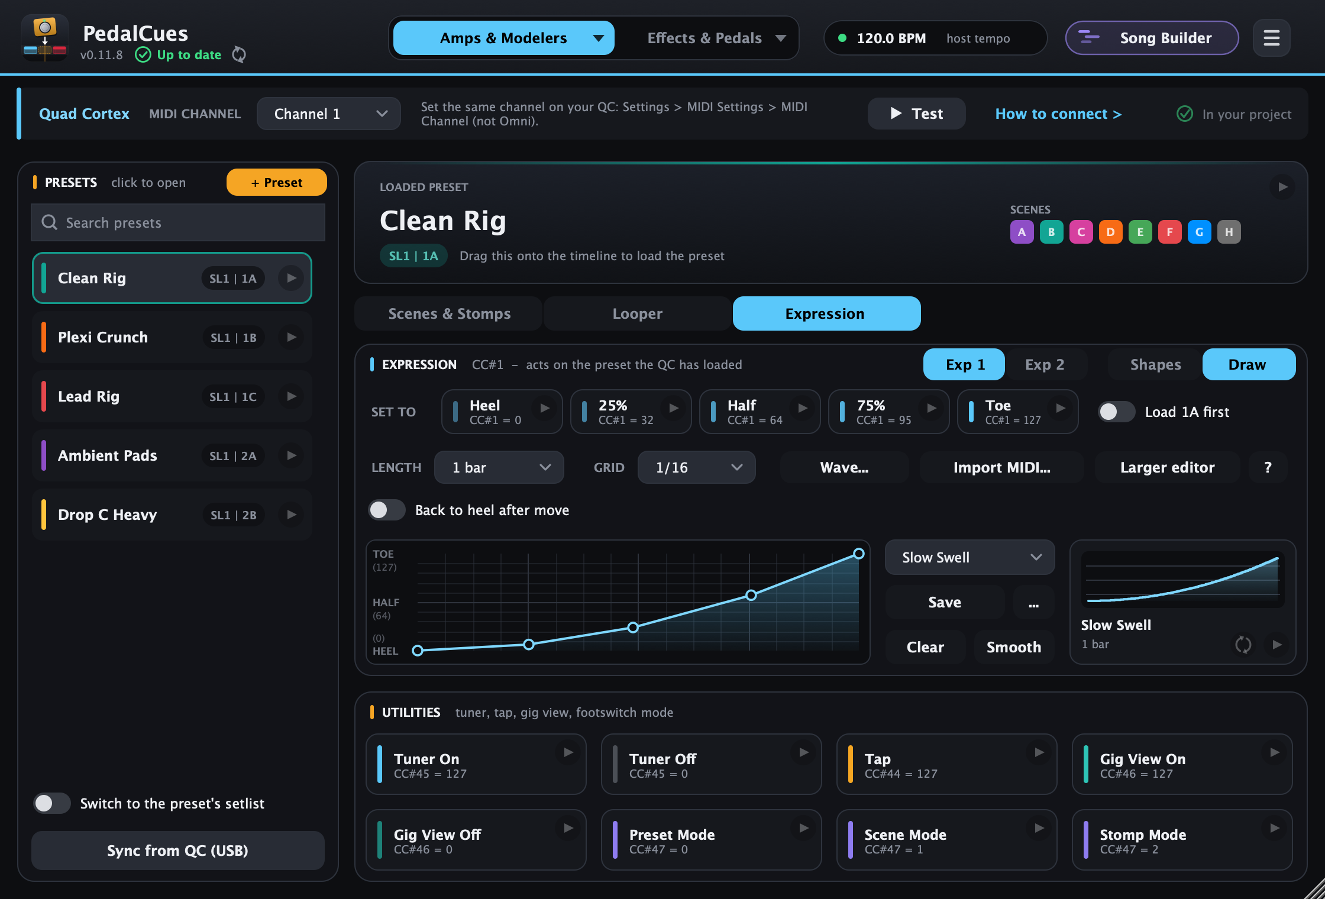Select the Expression tab
Image resolution: width=1325 pixels, height=899 pixels.
pos(826,313)
